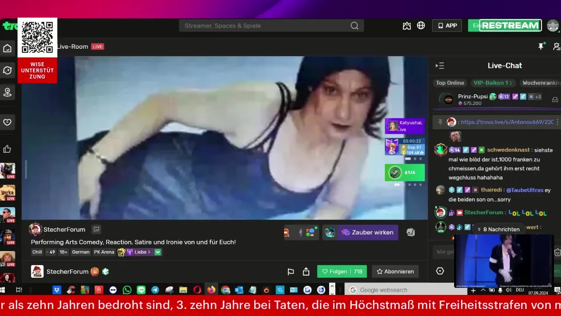This screenshot has width=561, height=316.
Task: Expand the taskbar overflow arrows
Action: [332, 289]
